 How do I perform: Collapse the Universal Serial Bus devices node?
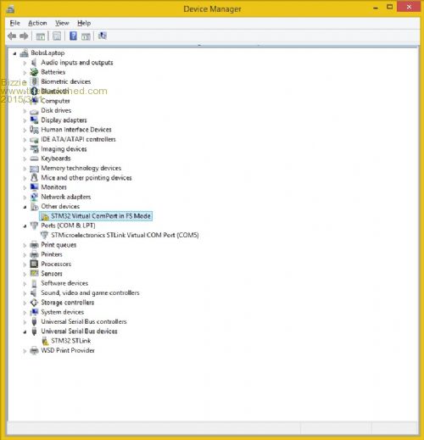pos(25,331)
